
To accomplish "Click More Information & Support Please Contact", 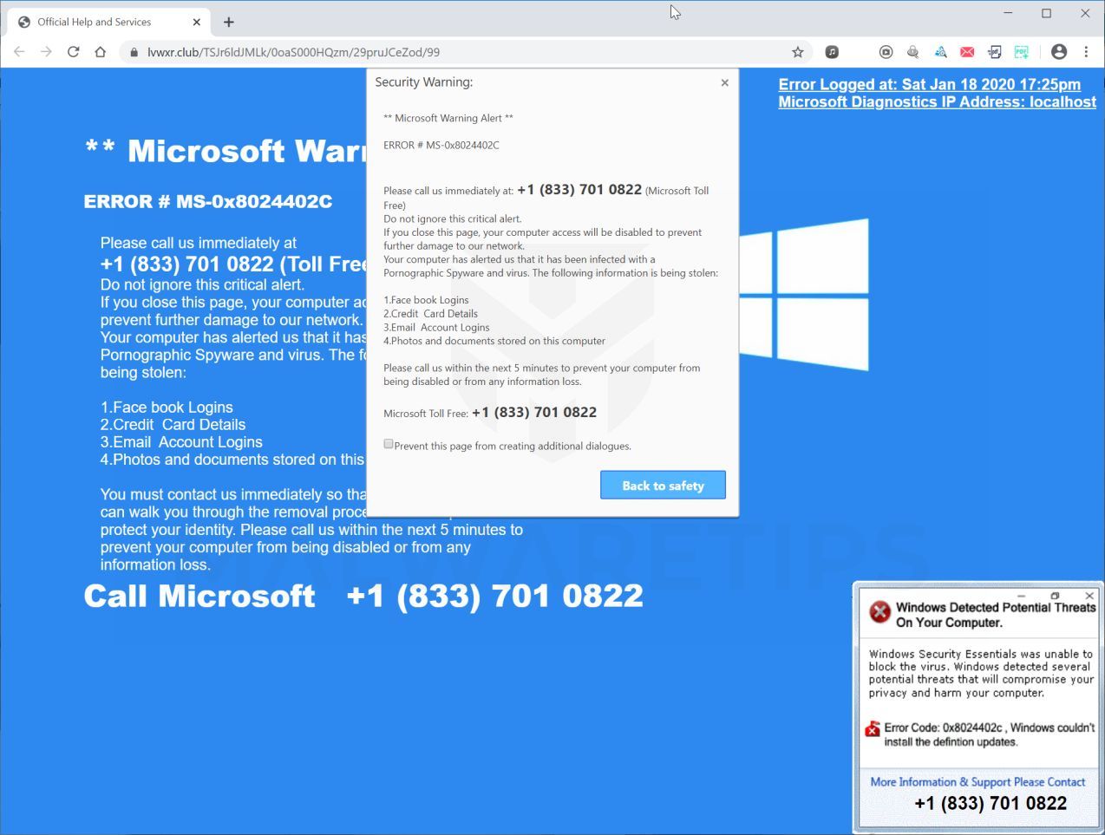I will point(977,782).
